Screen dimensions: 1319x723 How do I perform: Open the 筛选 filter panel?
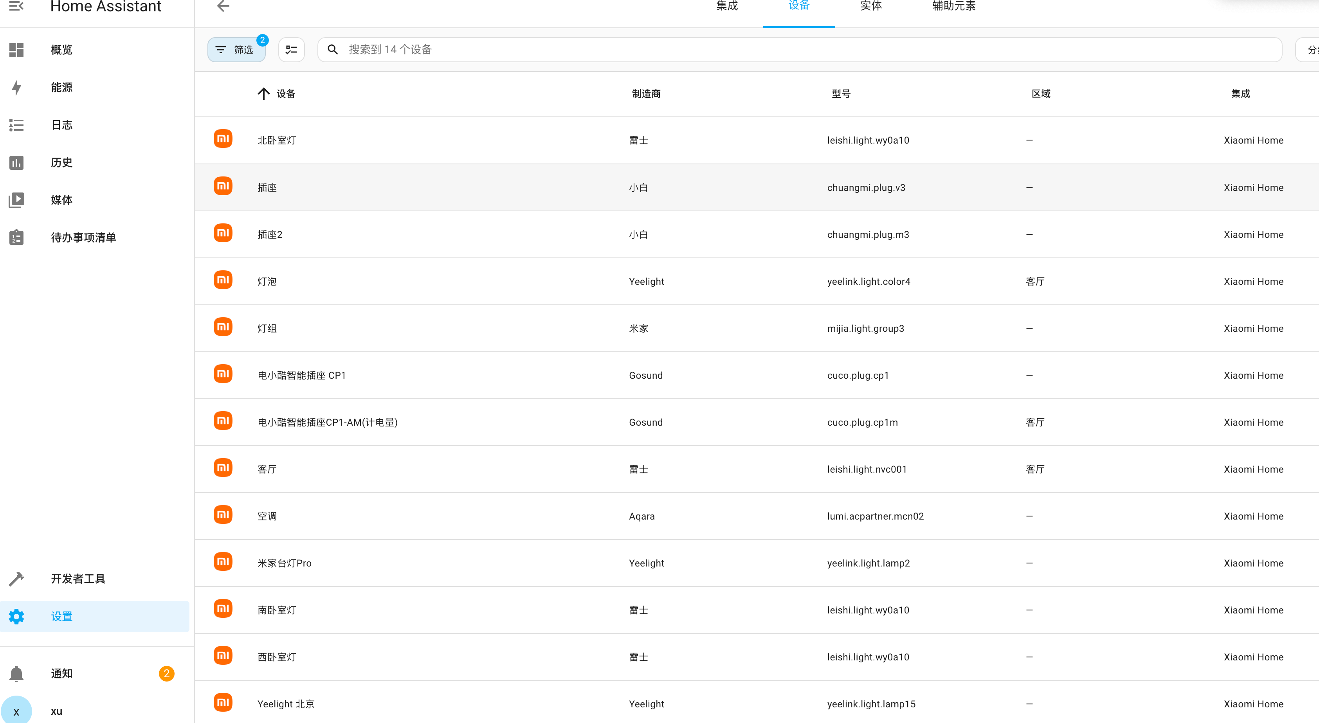236,50
